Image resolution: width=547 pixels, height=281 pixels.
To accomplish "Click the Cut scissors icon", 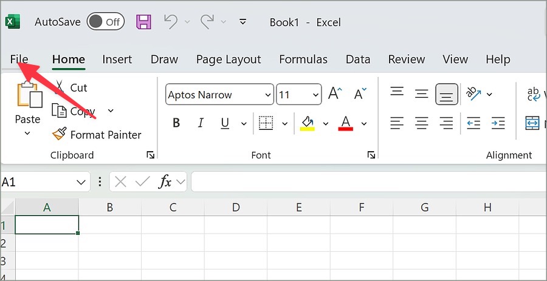I will click(60, 87).
